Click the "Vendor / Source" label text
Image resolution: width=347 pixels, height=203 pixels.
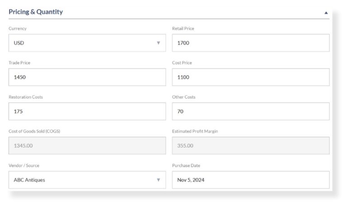24,166
